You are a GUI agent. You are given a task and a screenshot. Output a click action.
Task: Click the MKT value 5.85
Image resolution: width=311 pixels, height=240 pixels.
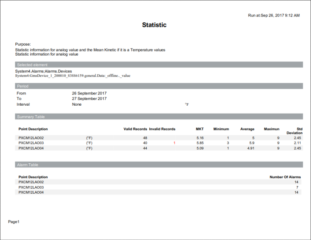click(x=200, y=143)
